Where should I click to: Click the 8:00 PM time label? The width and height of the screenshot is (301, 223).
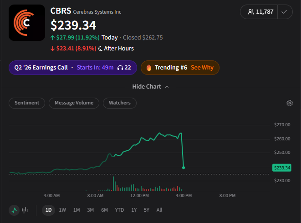pos(227,196)
